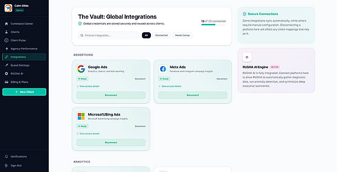Expand Microsoft/Bing Ads View access details
The height and width of the screenshot is (172, 337).
[88, 134]
